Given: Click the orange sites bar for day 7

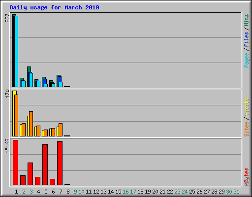Looking at the screenshot, I should 61,130.
